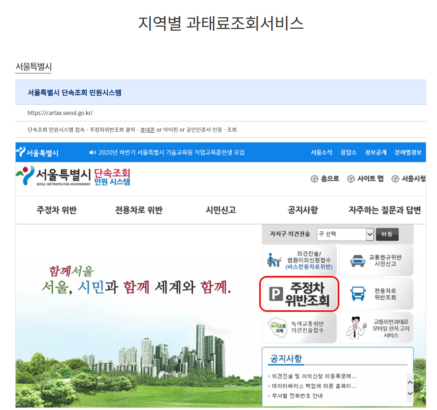Viewport: 437px width, 410px height.
Task: Go to 홈으로 link
Action: tap(330, 179)
